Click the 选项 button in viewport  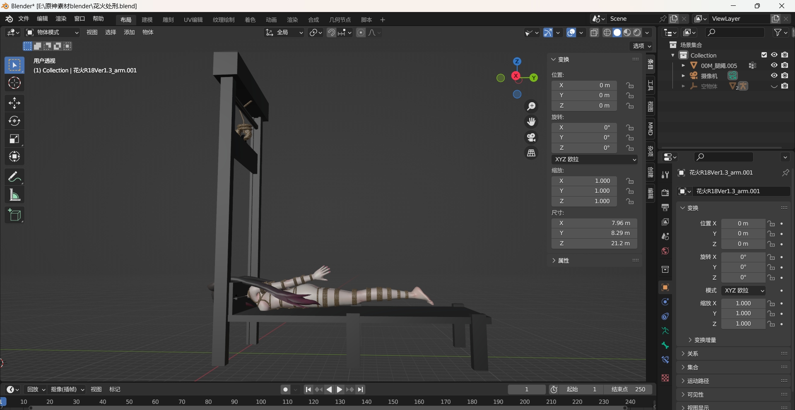[642, 46]
